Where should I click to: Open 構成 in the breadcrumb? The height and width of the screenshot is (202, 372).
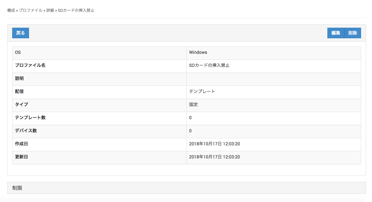[x=11, y=10]
